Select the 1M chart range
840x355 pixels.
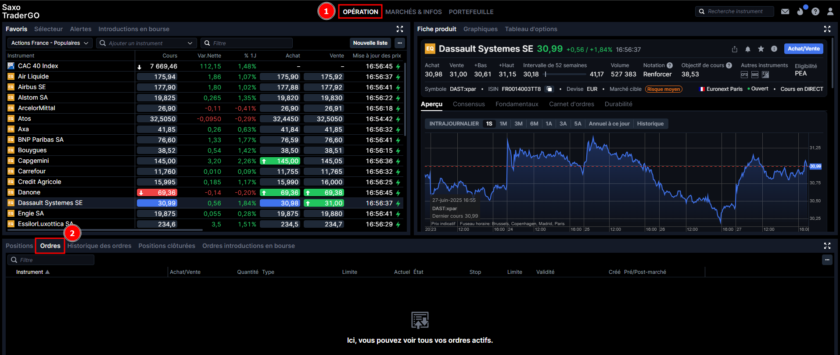[x=503, y=124]
